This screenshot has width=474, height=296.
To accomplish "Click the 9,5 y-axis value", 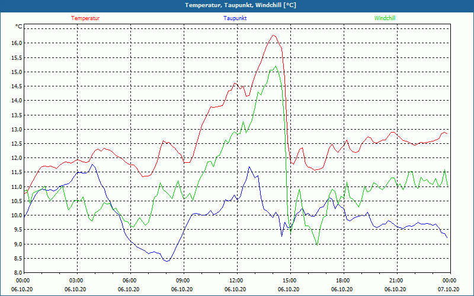I will pyautogui.click(x=17, y=230).
